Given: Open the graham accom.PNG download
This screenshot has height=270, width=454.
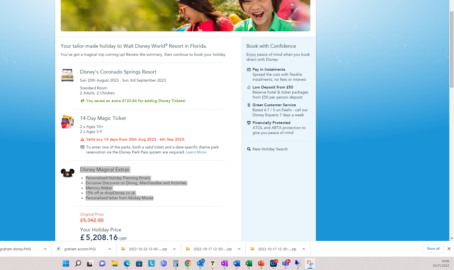Looking at the screenshot, I should (80, 249).
